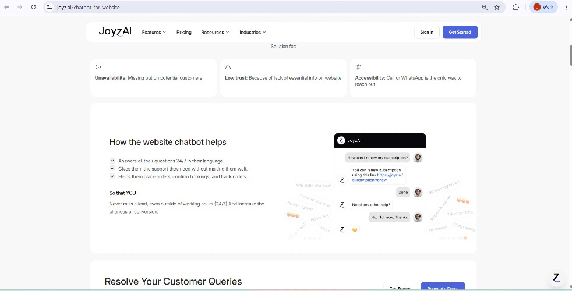Expand the Features dropdown menu

click(x=154, y=32)
